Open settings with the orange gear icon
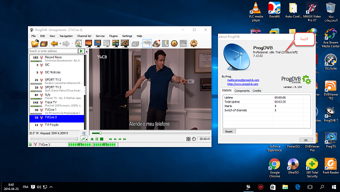 point(193,43)
